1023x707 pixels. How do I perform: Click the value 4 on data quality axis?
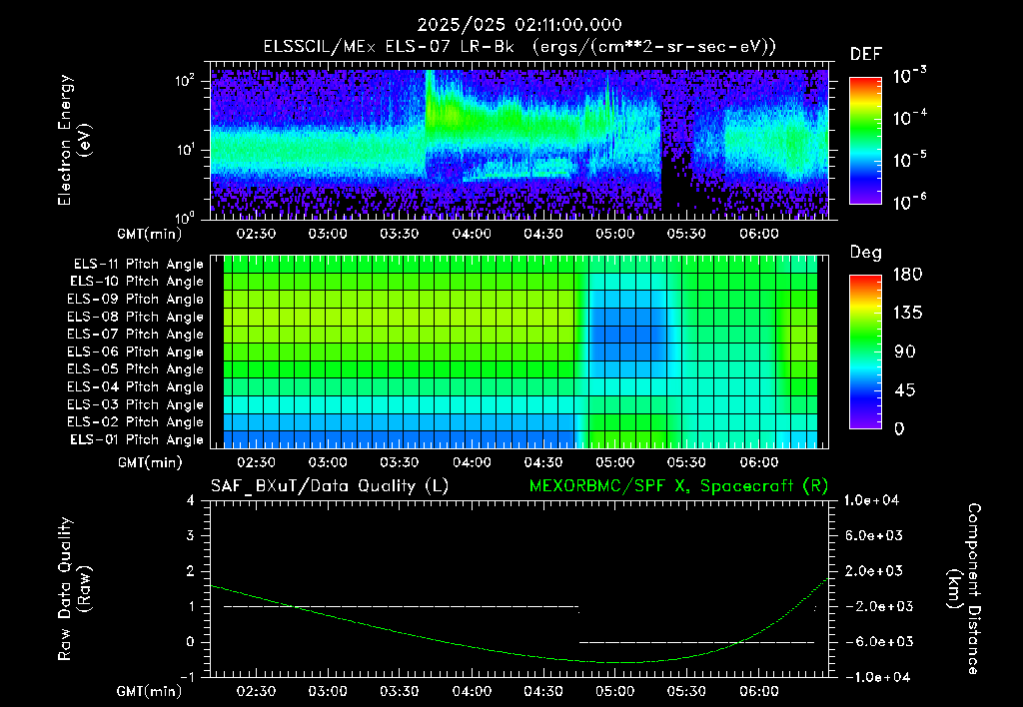pos(191,500)
